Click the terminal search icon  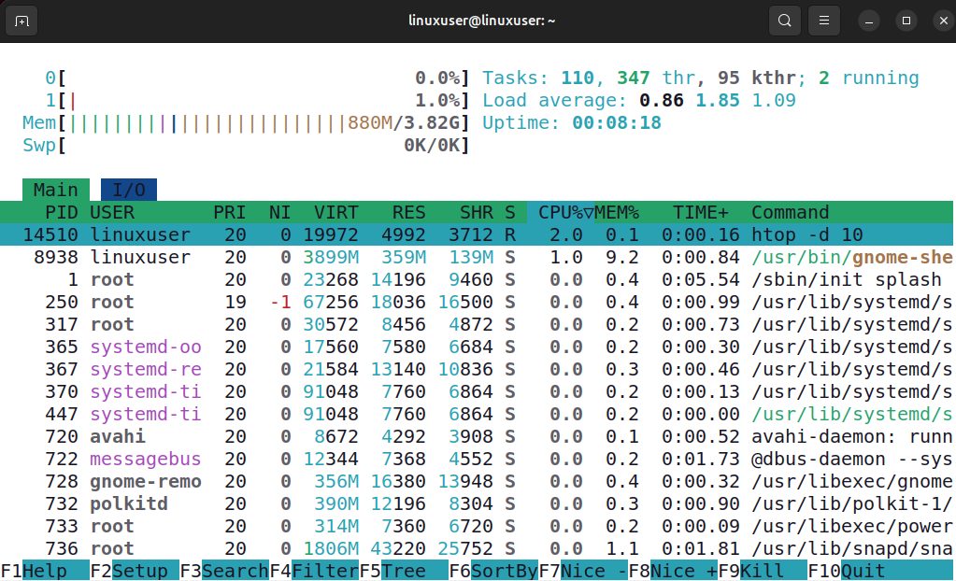[x=785, y=21]
